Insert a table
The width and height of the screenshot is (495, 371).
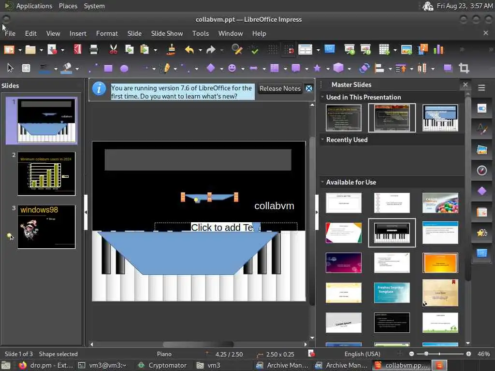tap(384, 50)
